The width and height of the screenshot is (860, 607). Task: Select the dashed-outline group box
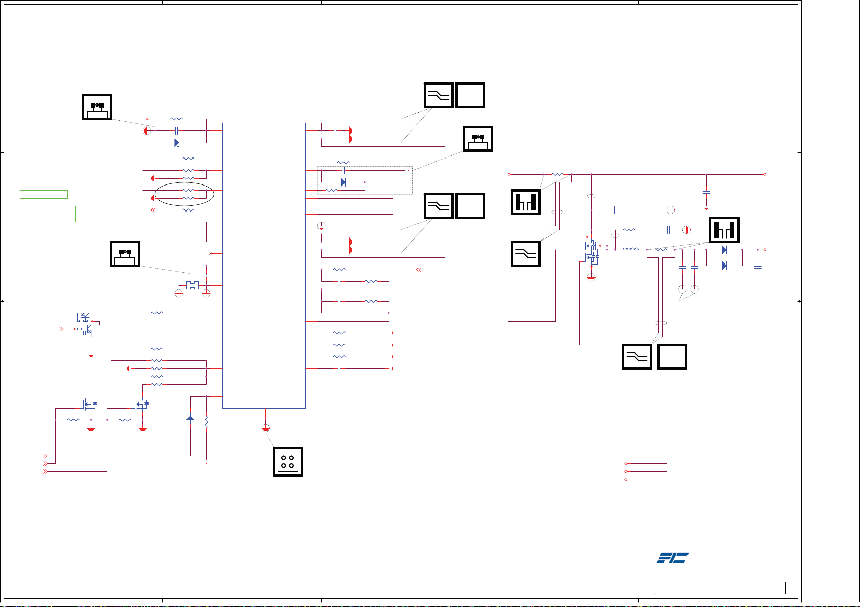pyautogui.click(x=365, y=180)
